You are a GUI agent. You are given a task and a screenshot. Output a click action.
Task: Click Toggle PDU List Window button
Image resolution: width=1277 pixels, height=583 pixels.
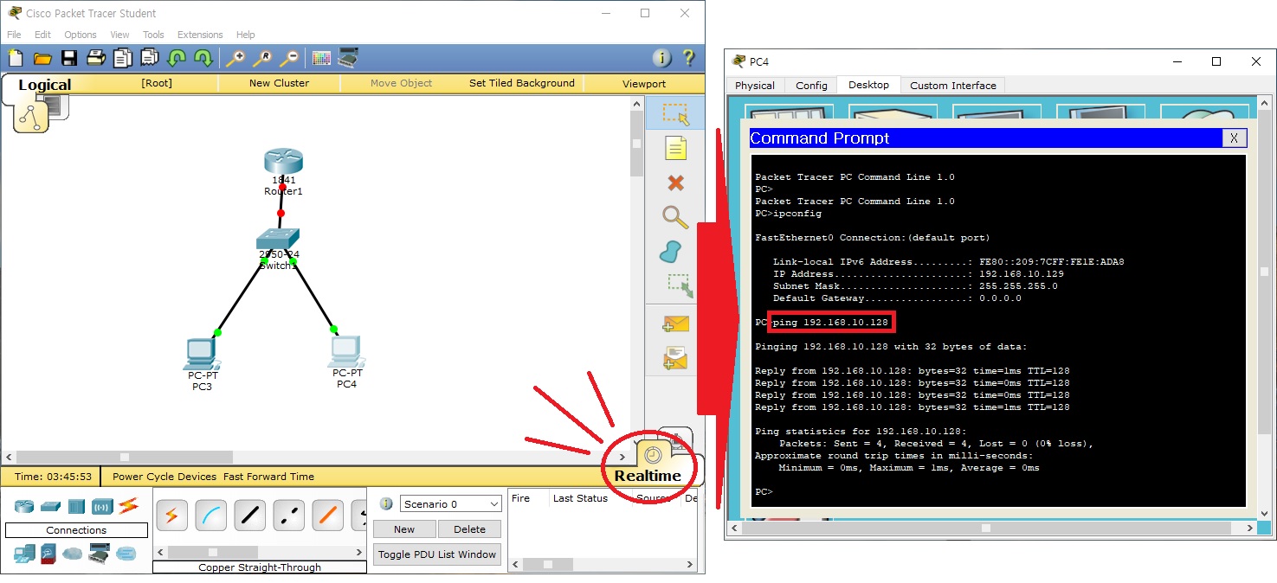pos(437,554)
